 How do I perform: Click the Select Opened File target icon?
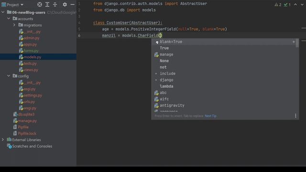click(x=40, y=4)
